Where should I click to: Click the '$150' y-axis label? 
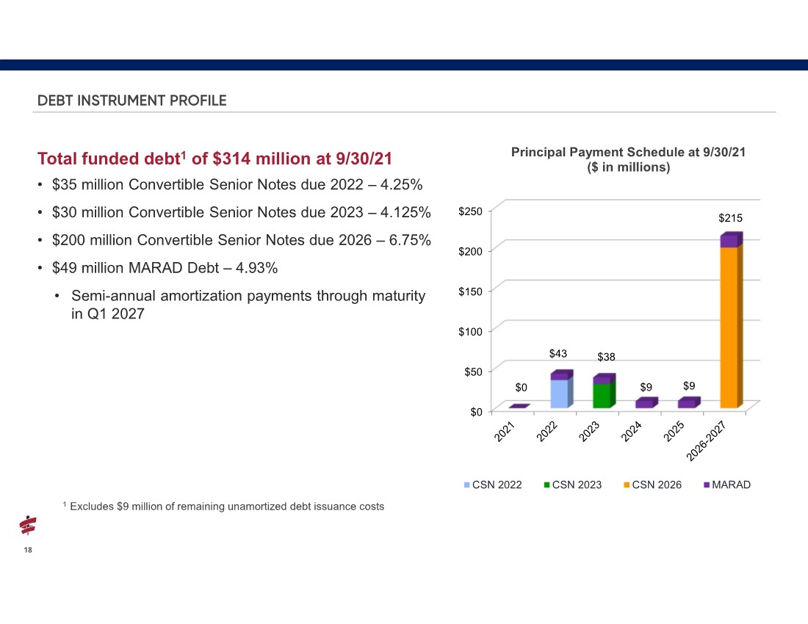pos(470,292)
